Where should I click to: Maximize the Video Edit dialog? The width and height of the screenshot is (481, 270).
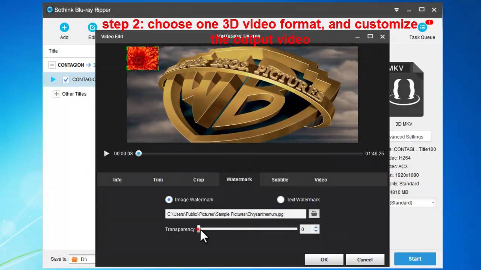pyautogui.click(x=370, y=36)
